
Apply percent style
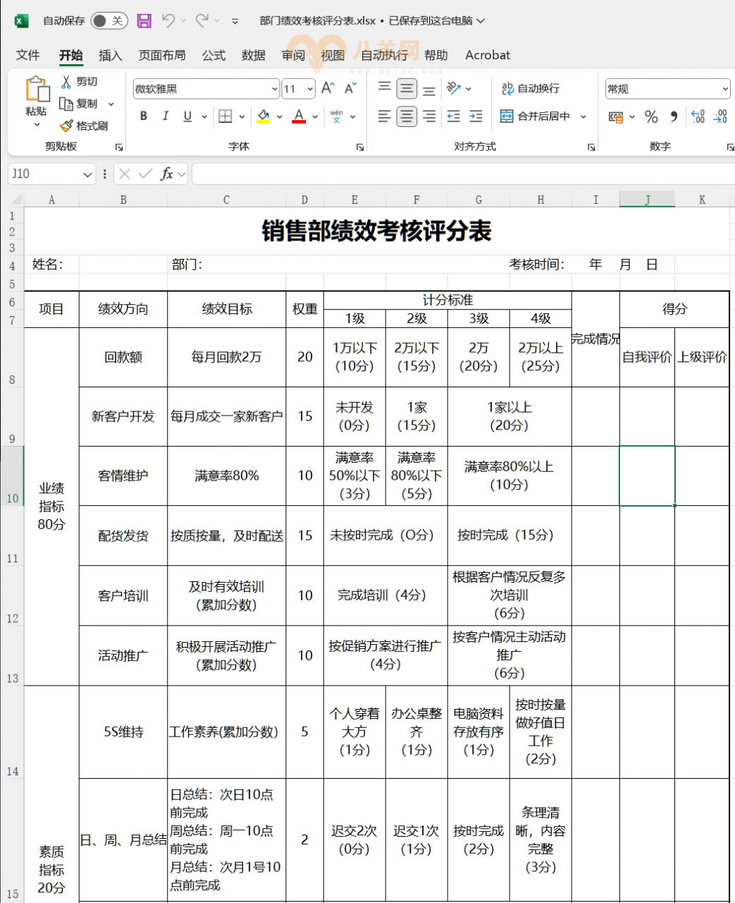pyautogui.click(x=651, y=116)
